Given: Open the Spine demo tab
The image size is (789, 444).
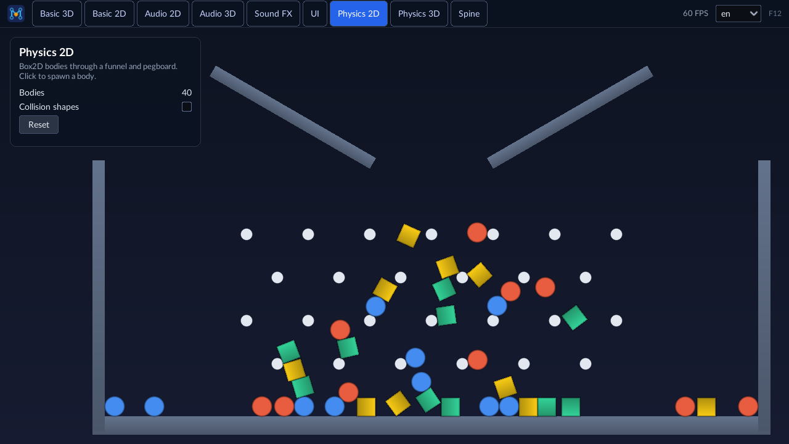Looking at the screenshot, I should click(x=469, y=14).
